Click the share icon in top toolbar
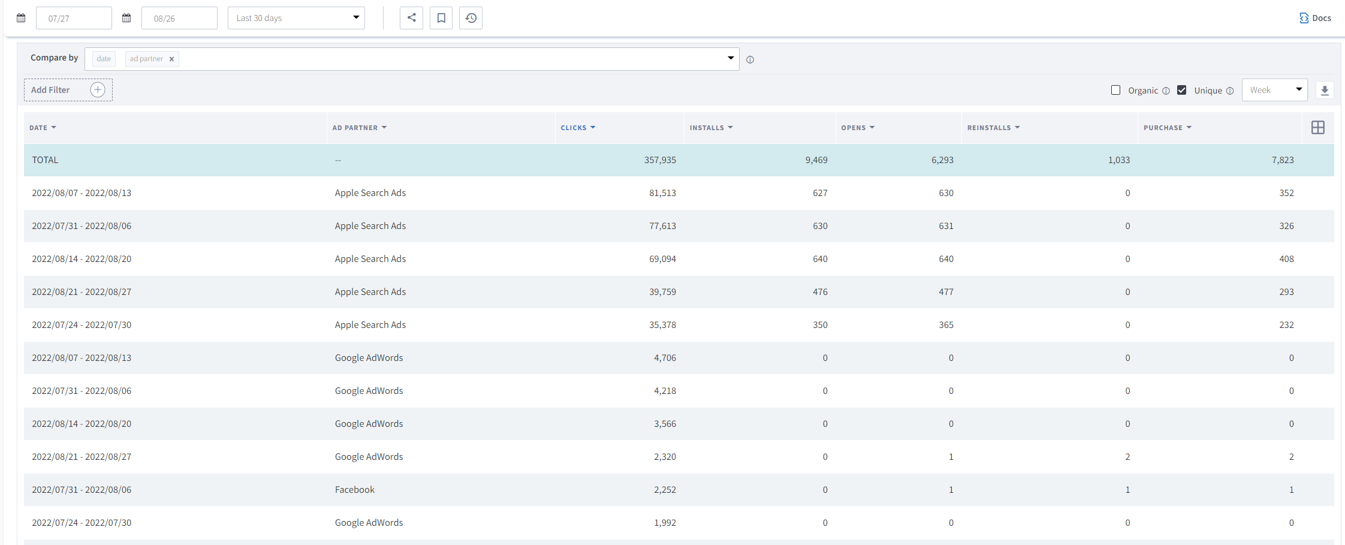The height and width of the screenshot is (545, 1345). [411, 18]
